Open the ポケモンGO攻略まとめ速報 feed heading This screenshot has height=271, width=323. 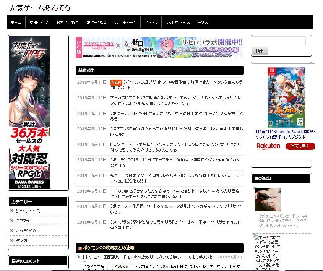pos(108,248)
